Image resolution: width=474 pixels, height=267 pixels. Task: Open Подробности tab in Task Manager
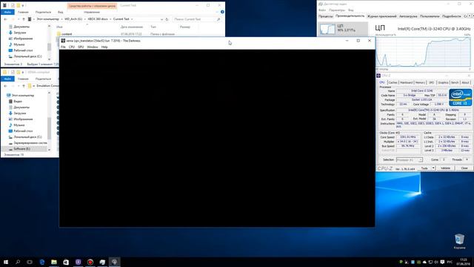point(452,16)
